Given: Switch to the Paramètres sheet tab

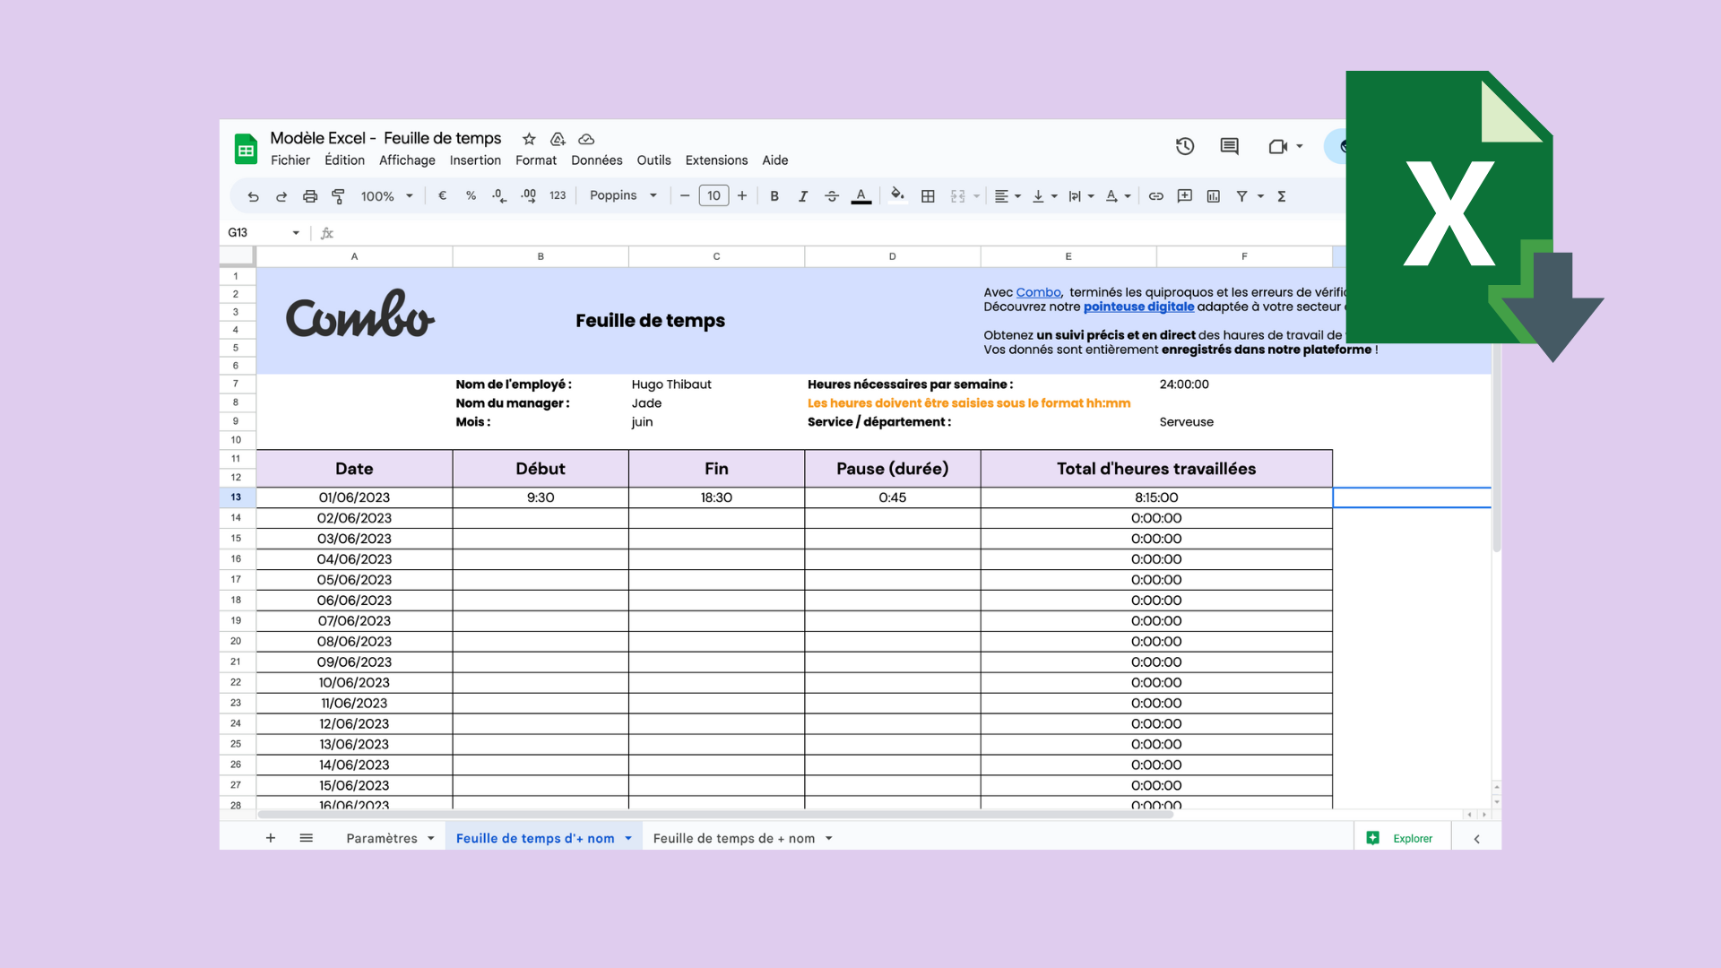Looking at the screenshot, I should [382, 838].
